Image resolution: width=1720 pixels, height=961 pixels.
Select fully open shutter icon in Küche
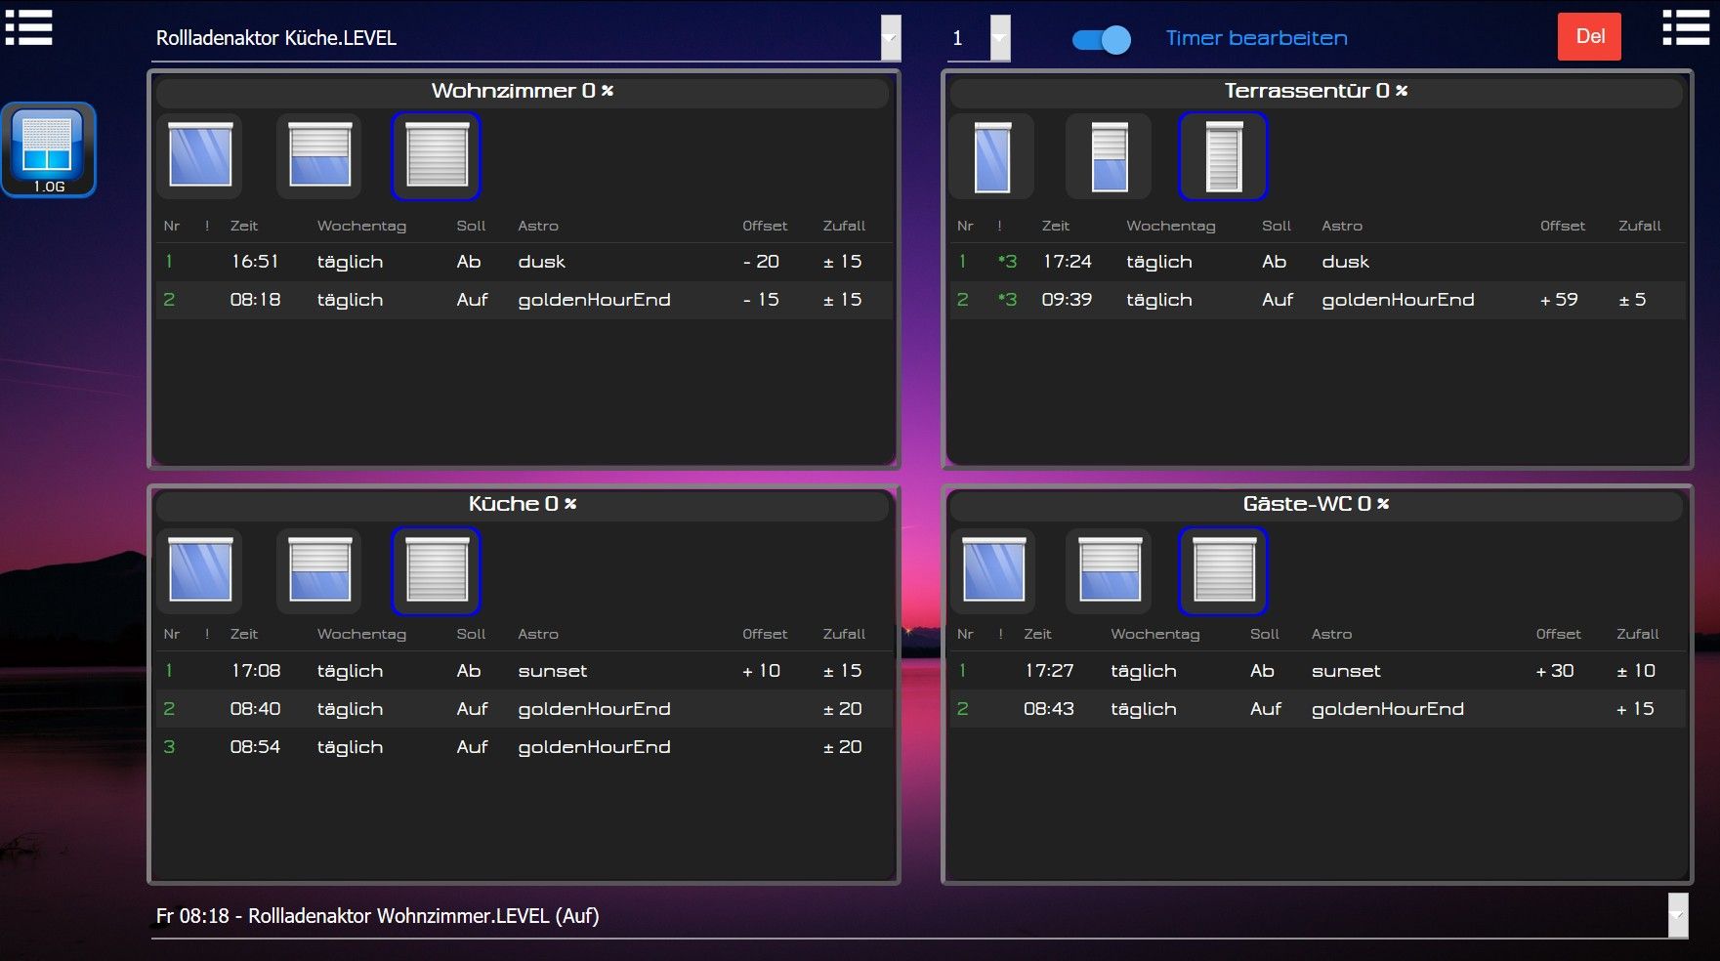point(200,570)
